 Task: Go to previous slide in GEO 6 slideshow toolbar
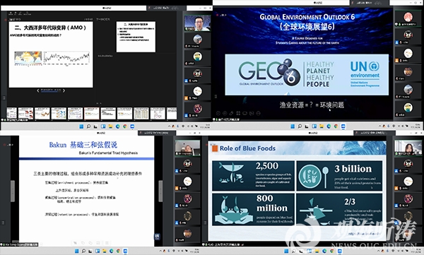click(x=218, y=113)
